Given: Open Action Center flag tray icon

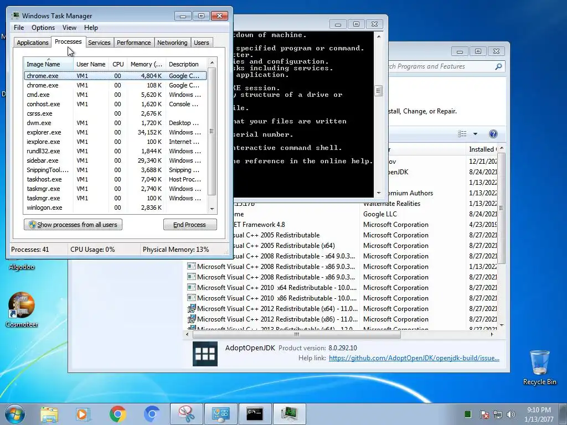Looking at the screenshot, I should click(x=484, y=414).
